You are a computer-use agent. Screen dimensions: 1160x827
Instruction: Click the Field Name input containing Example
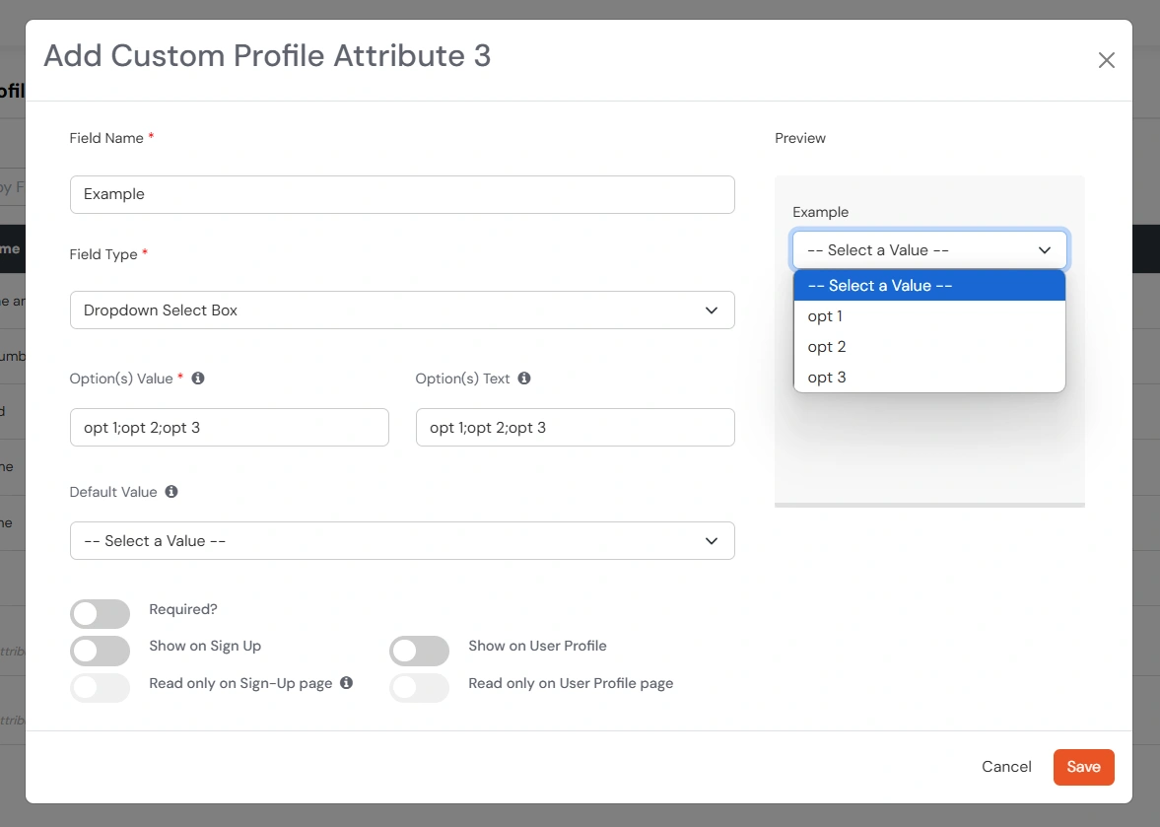(x=402, y=194)
